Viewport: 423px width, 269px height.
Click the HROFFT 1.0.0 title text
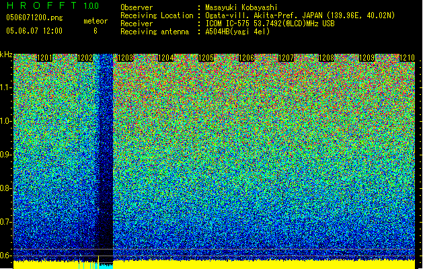click(53, 5)
